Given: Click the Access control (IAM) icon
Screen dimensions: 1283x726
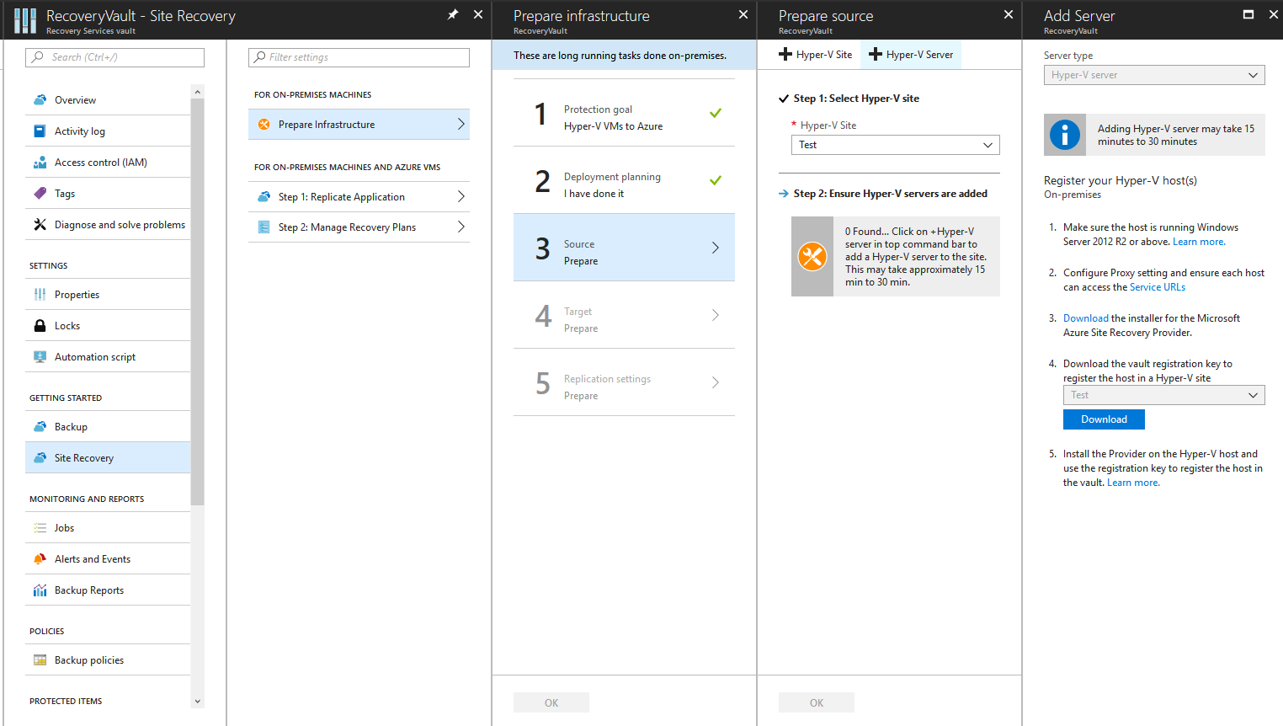Looking at the screenshot, I should (x=40, y=163).
